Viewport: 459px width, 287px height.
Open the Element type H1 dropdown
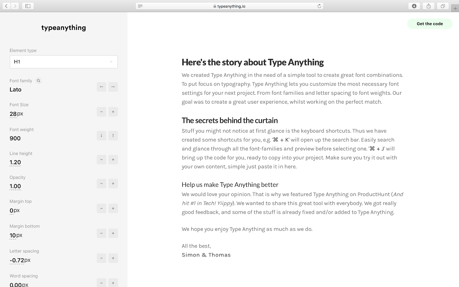coord(64,62)
